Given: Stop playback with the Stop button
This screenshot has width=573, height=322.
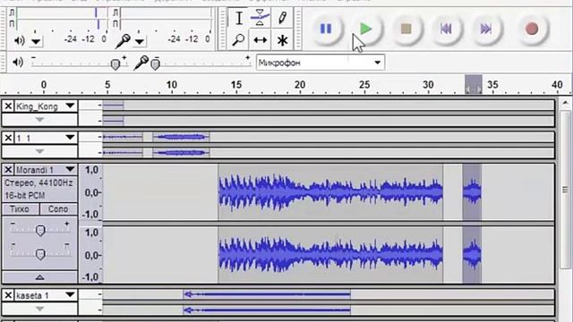Looking at the screenshot, I should (x=406, y=29).
